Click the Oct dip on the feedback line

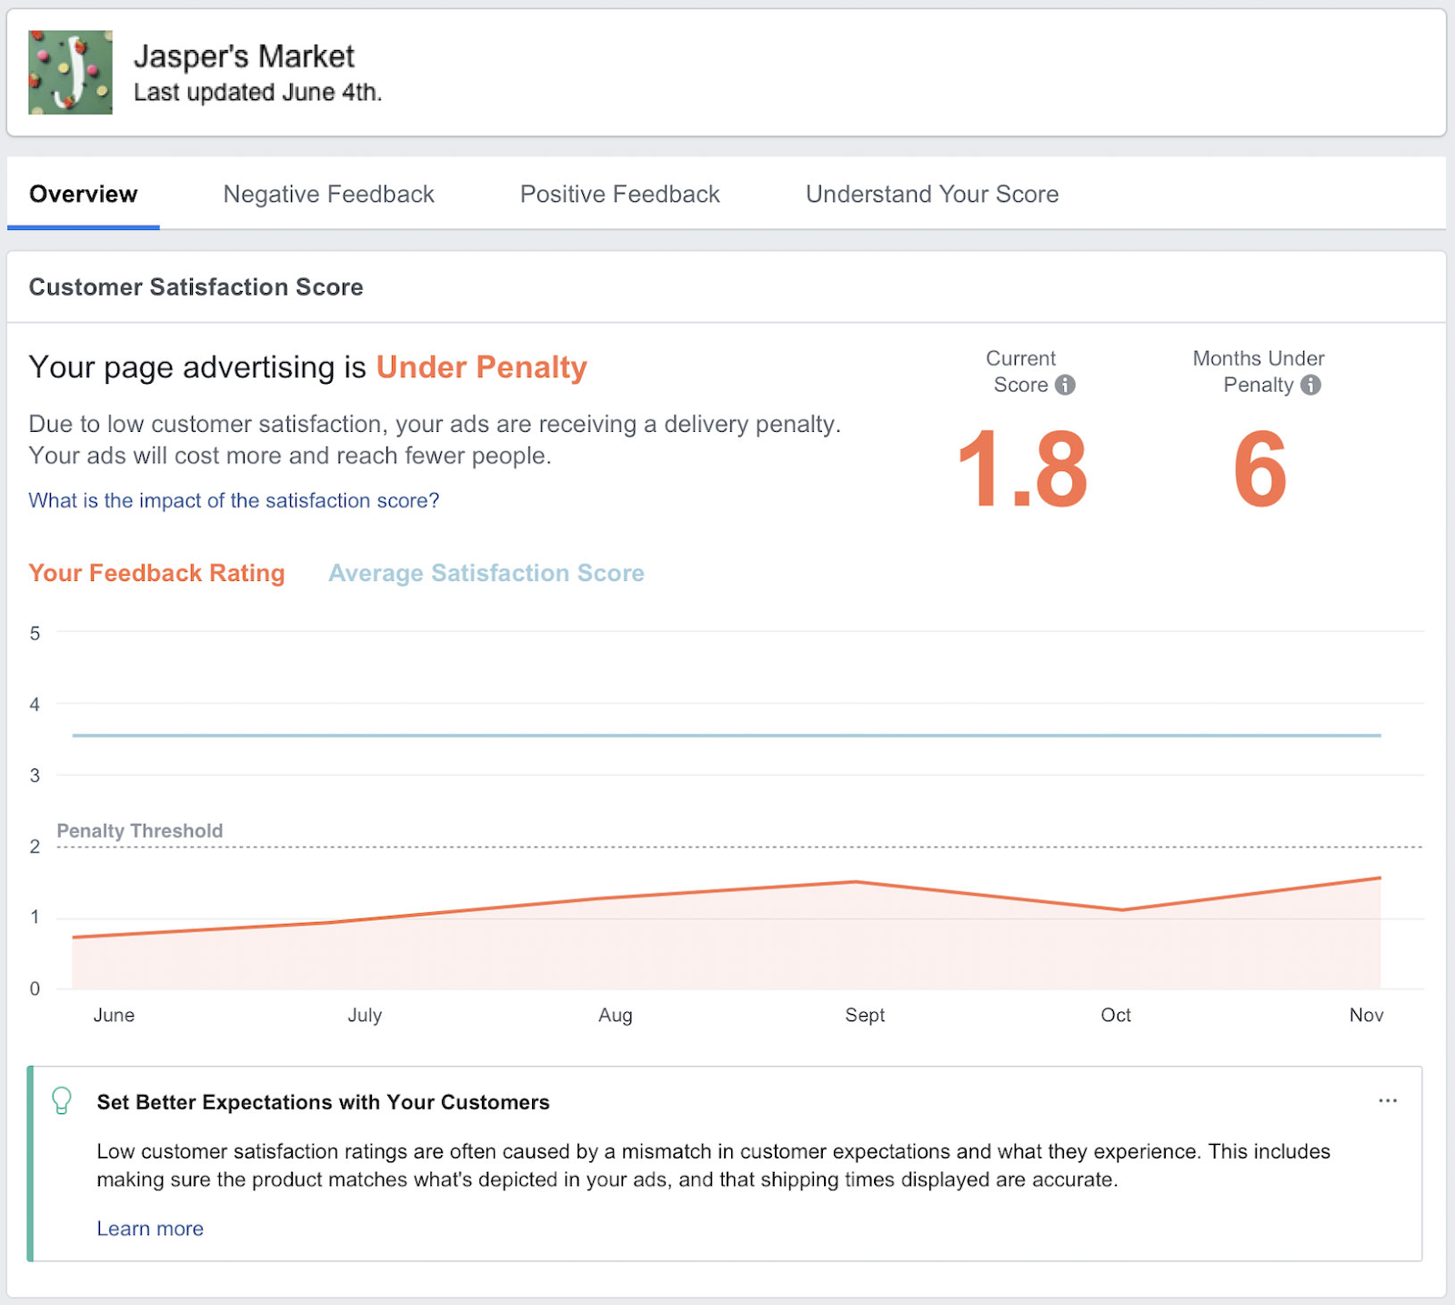(1121, 909)
